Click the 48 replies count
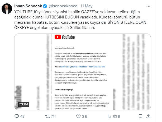The width and height of the screenshot is (162, 122). pyautogui.click(x=22, y=116)
